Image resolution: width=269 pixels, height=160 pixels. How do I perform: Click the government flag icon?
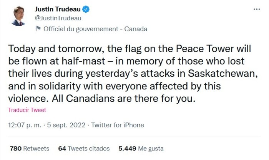click(38, 29)
